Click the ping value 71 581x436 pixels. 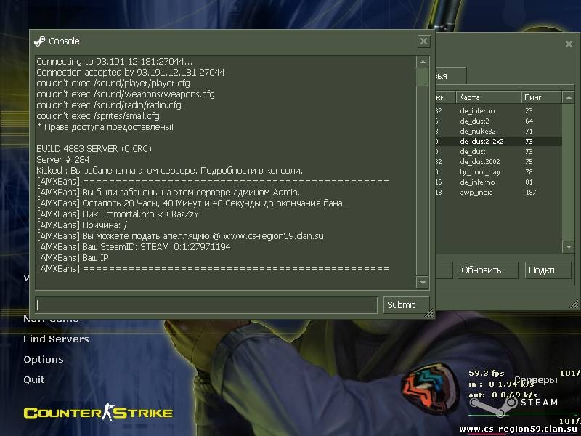tap(529, 132)
